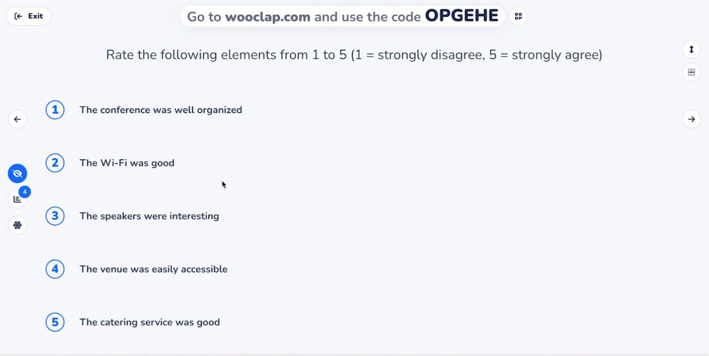Select item 2 number circle
The width and height of the screenshot is (709, 356).
pyautogui.click(x=55, y=163)
